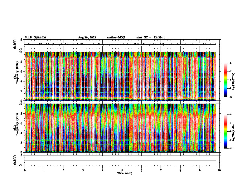Viewport: 247px width, 191px height.
Task: Click the 'ch.1(V)' waveform axis label
Action: 15,44
